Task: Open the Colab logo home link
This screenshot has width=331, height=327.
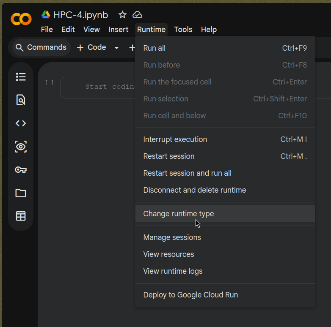Action: point(21,19)
